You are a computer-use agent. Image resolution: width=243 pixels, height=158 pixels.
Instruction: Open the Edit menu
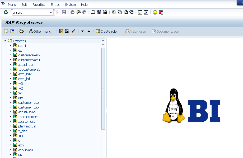[24, 5]
